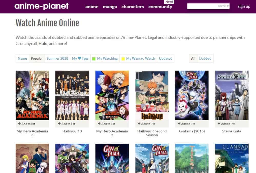The height and width of the screenshot is (173, 256).
Task: Click the Haikyuu!! 3 title link
Action: pos(72,131)
